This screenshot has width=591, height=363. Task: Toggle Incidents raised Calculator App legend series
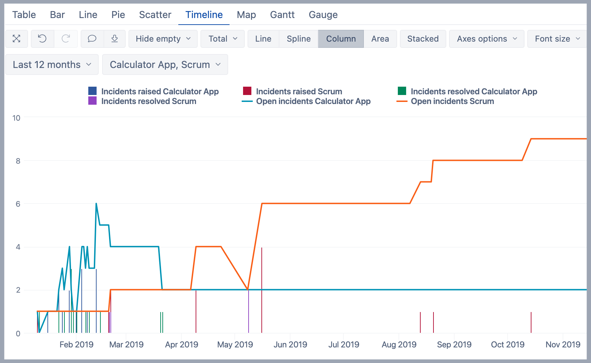(160, 92)
